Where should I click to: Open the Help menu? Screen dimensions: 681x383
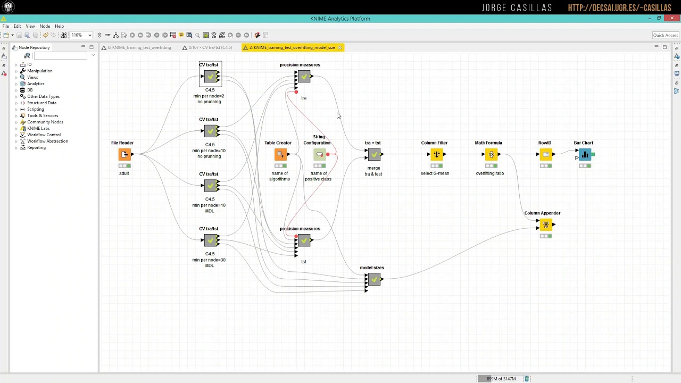coord(59,26)
